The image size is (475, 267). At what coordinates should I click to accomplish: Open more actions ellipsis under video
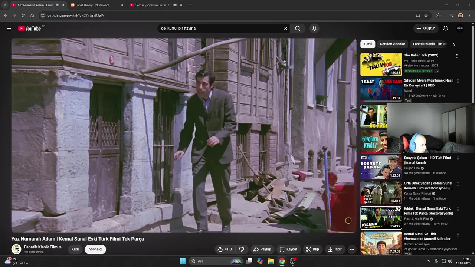(x=352, y=249)
